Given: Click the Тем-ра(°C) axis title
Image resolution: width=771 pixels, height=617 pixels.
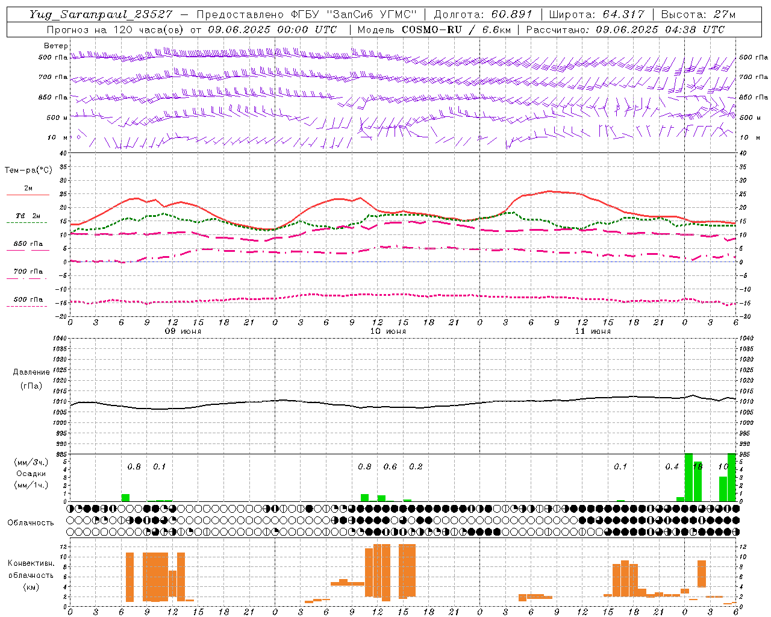Looking at the screenshot, I should (x=28, y=171).
